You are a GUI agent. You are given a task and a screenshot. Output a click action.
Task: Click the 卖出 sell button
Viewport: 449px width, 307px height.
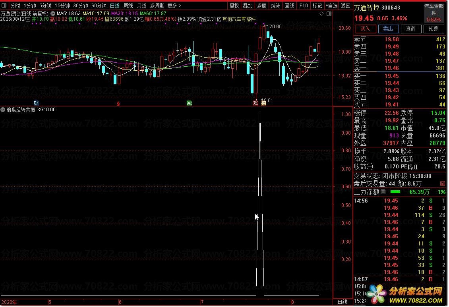click(388, 29)
